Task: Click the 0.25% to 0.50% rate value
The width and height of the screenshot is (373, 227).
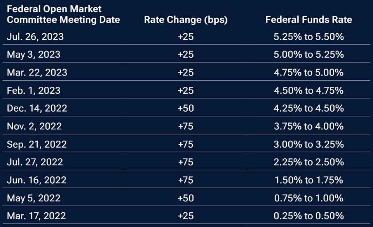Action: tap(309, 216)
